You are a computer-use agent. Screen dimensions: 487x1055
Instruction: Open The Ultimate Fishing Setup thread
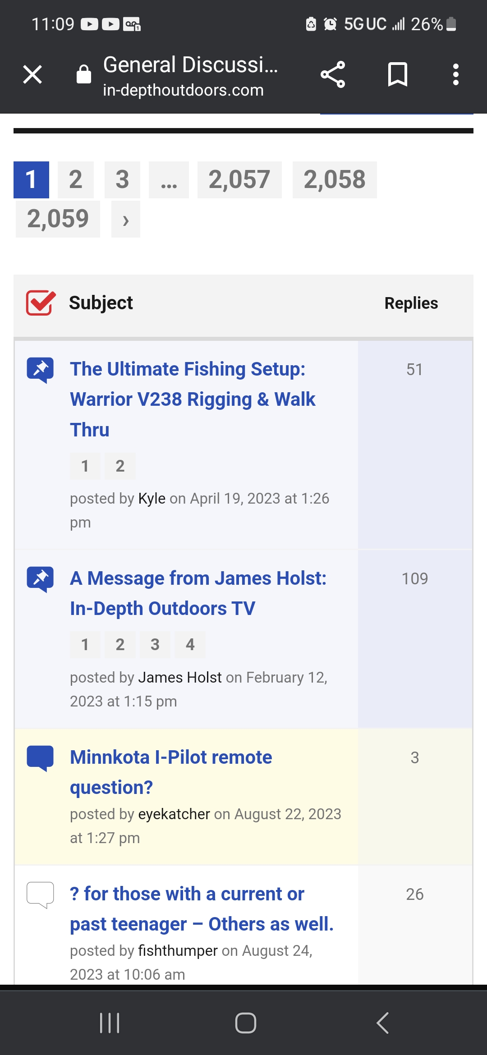pos(193,399)
